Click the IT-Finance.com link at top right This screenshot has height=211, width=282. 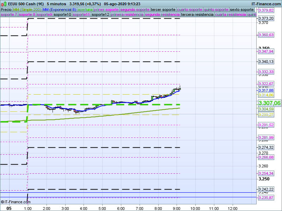266,4
